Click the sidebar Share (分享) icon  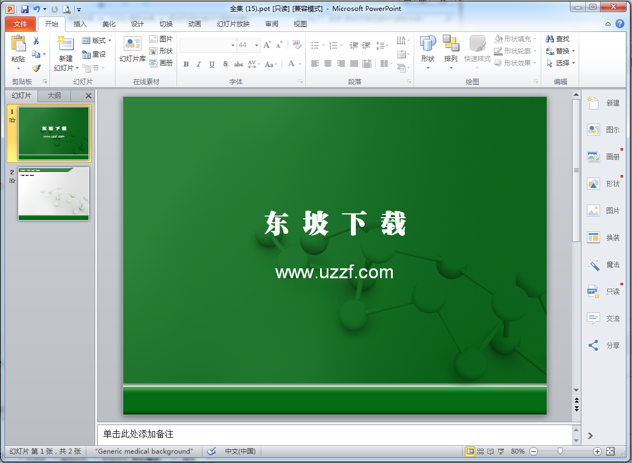tap(593, 345)
